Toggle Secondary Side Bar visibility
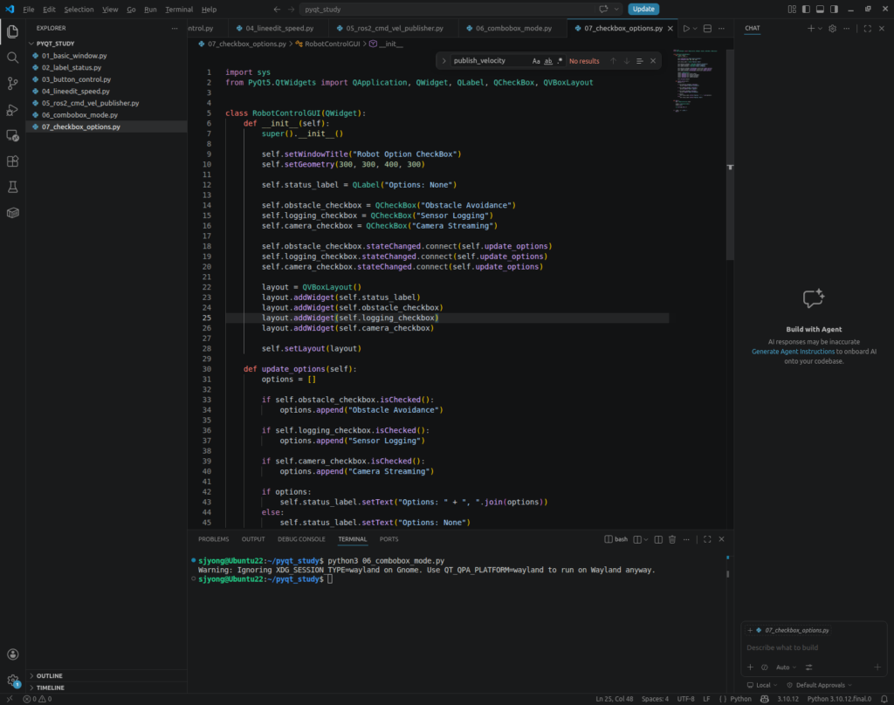The width and height of the screenshot is (894, 705). point(834,9)
